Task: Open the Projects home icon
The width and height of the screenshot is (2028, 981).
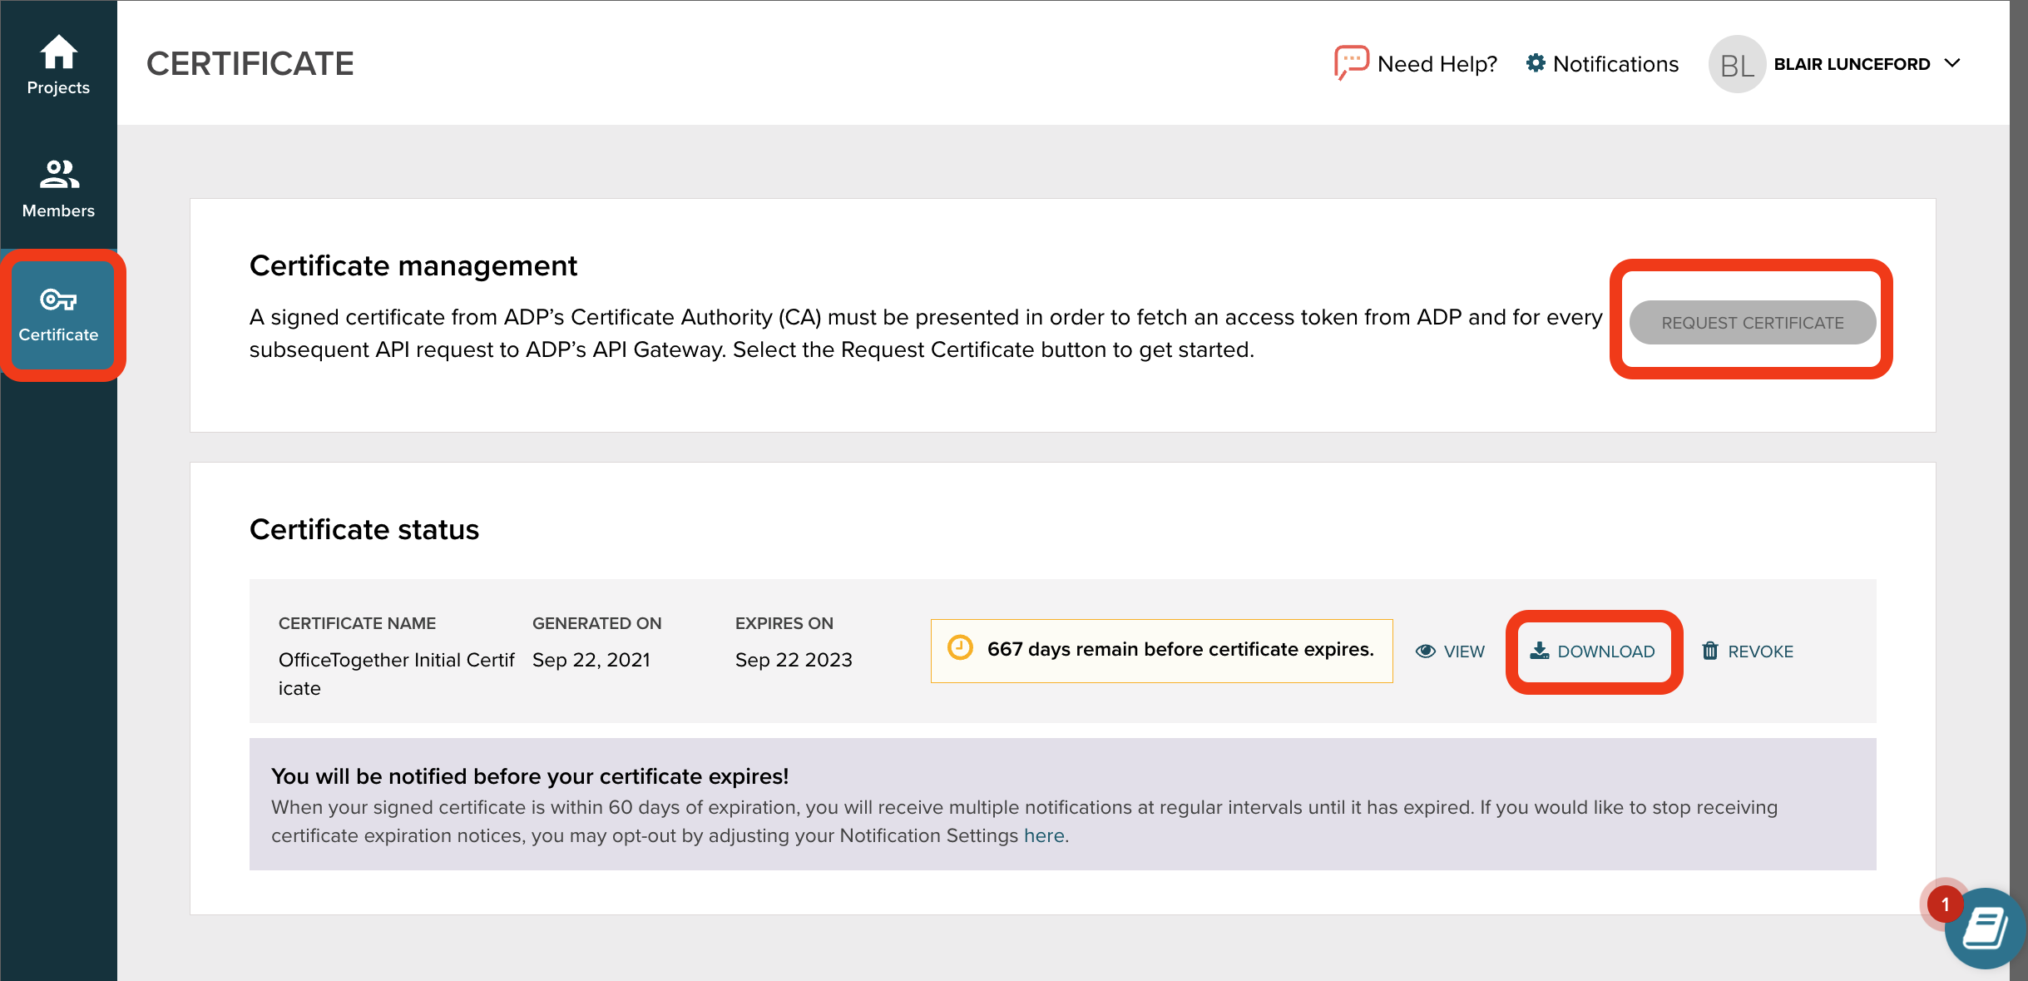Action: tap(58, 53)
